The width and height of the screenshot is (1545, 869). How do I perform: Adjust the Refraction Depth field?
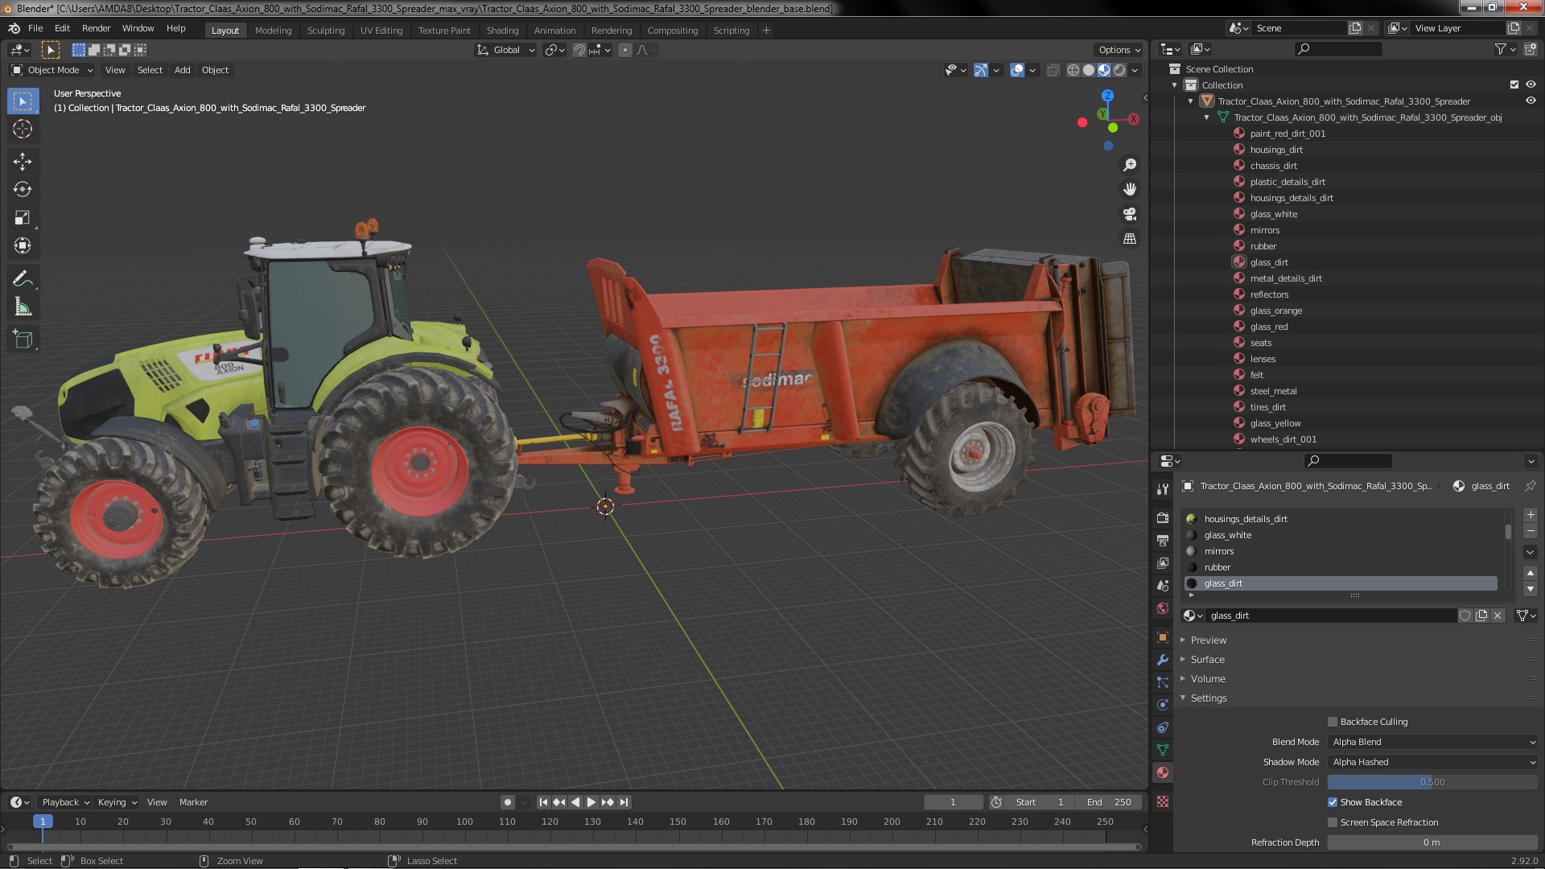[x=1432, y=842]
